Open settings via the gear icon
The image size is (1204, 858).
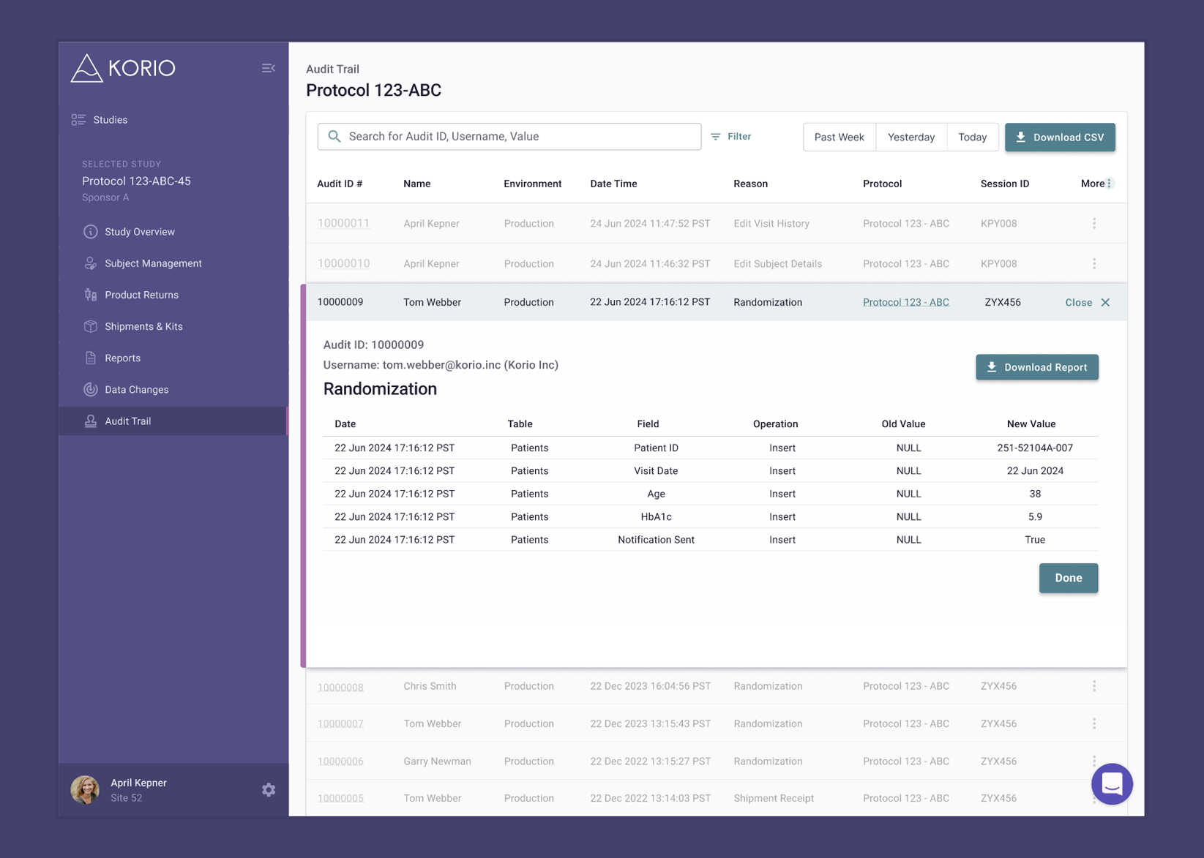269,790
